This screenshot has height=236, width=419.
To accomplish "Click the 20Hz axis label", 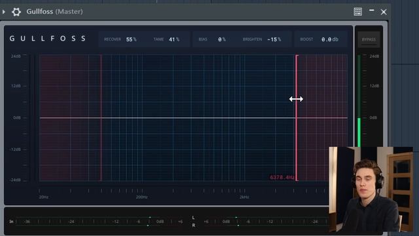I will [44, 197].
